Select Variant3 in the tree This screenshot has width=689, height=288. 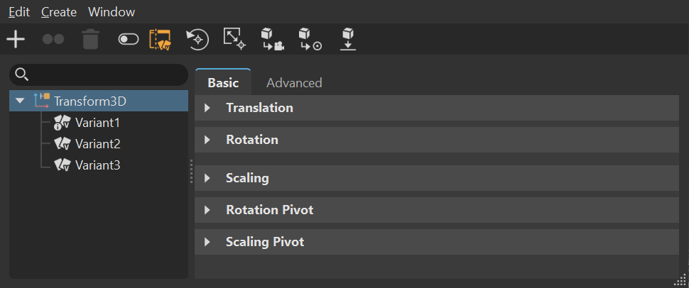pos(97,165)
